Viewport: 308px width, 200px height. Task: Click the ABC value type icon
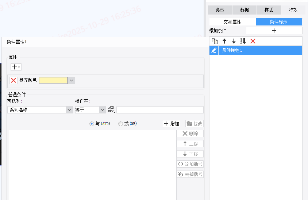coord(111,109)
